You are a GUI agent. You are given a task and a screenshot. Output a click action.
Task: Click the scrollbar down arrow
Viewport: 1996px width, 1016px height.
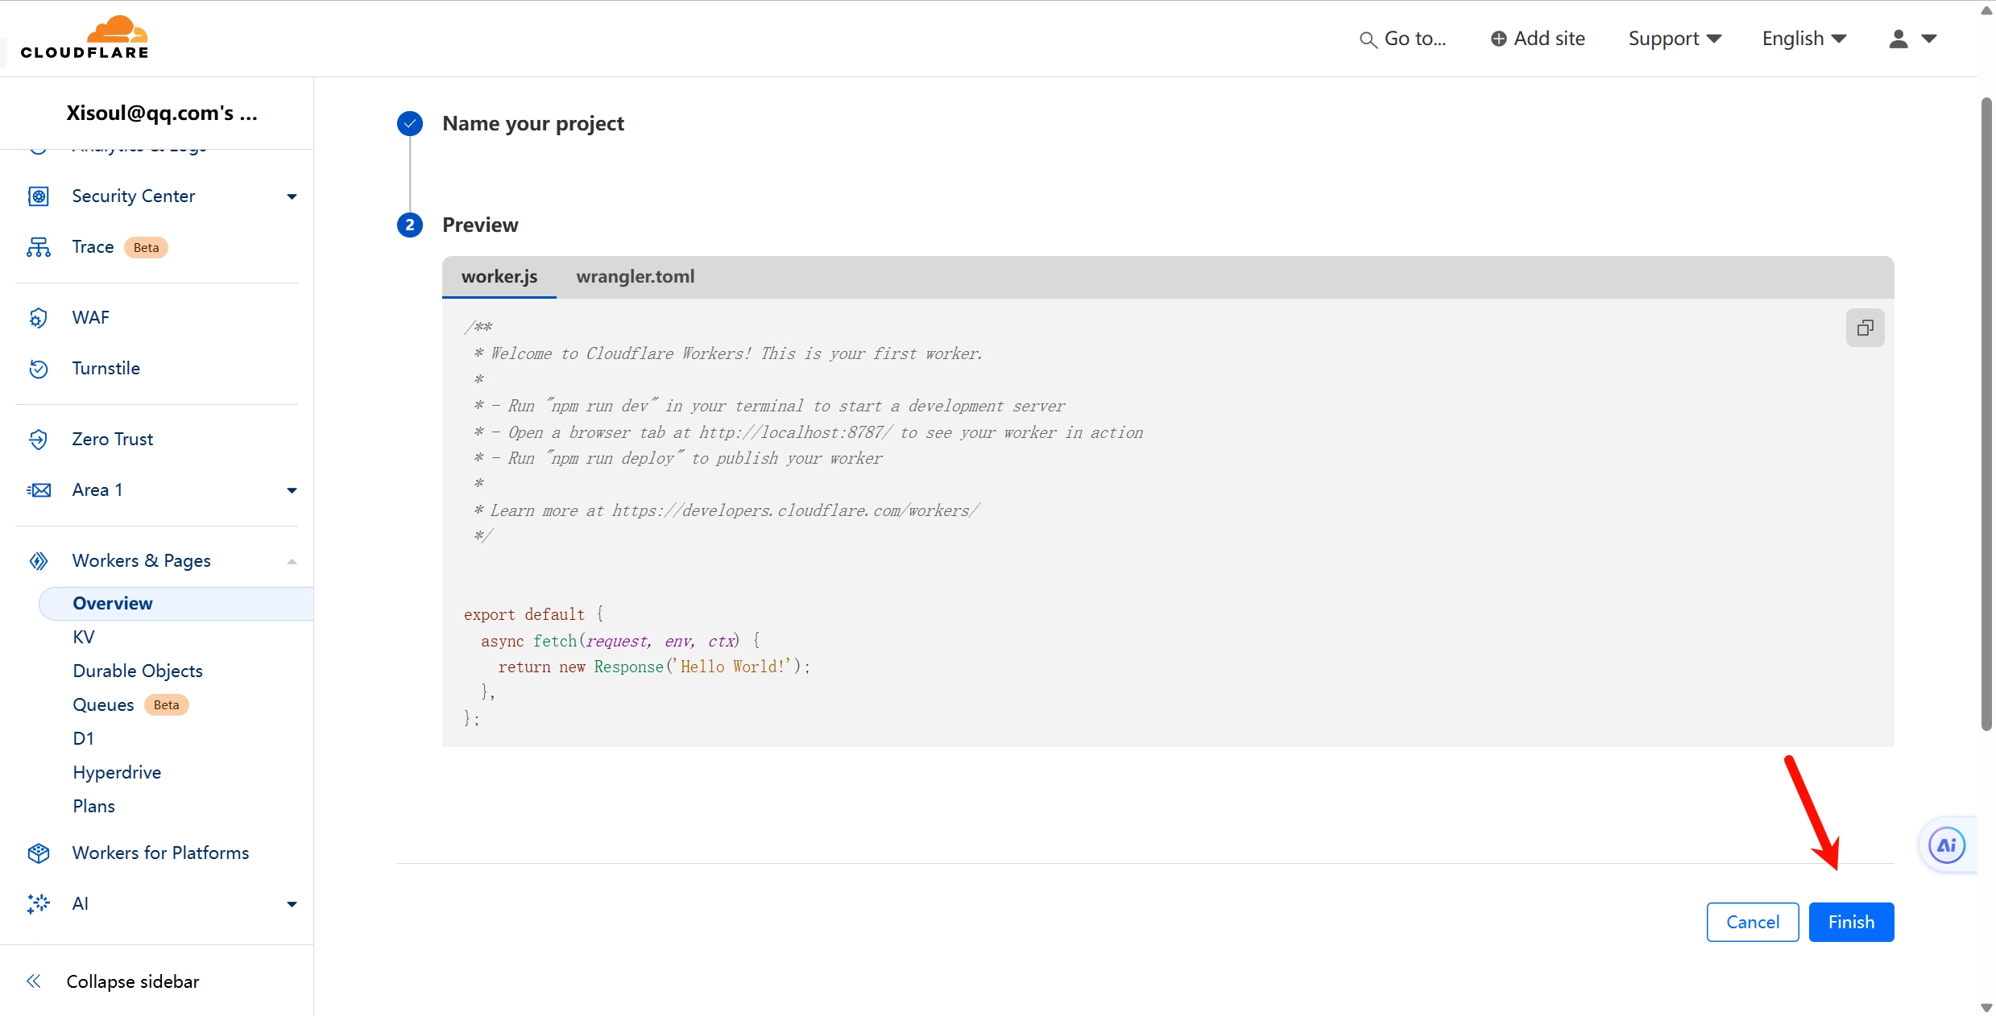(1986, 1007)
